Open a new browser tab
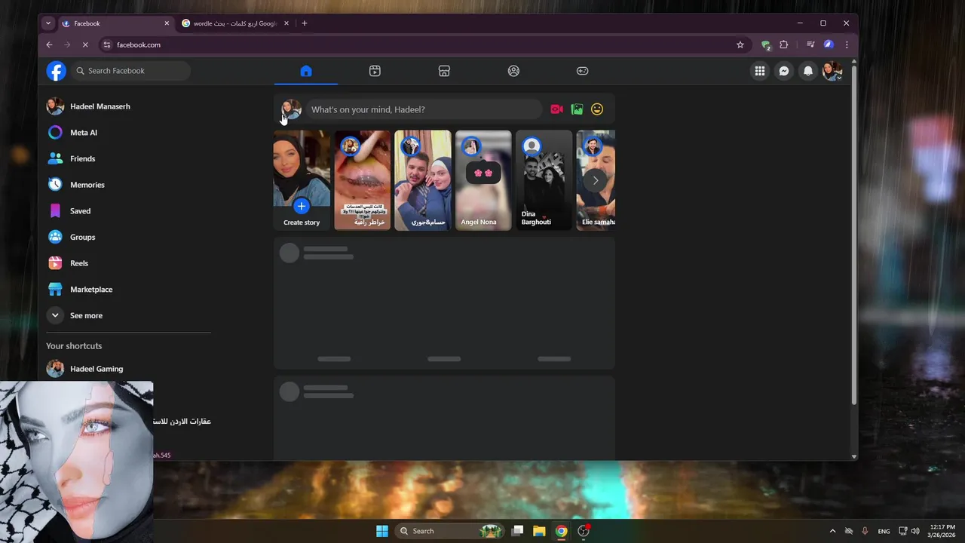Viewport: 965px width, 543px height. tap(305, 23)
